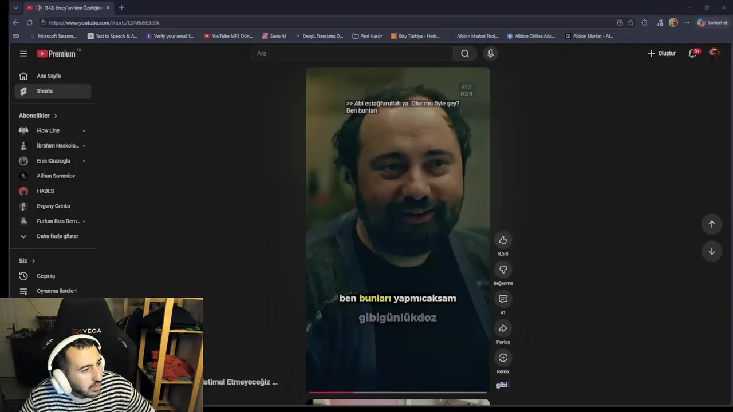Open Albion Market Tool bookmark
The width and height of the screenshot is (733, 412).
click(x=474, y=36)
